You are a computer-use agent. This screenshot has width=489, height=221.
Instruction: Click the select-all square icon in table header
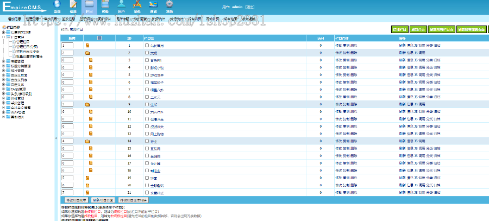coord(99,38)
